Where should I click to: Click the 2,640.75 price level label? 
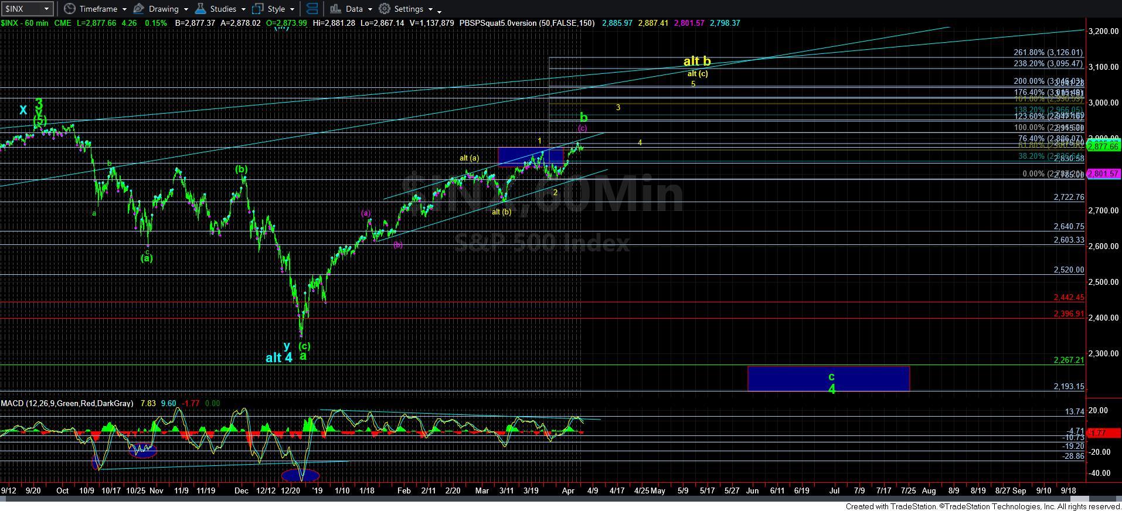1069,226
